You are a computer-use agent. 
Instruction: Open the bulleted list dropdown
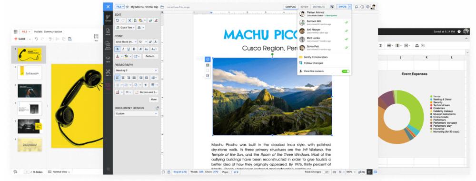click(x=119, y=85)
